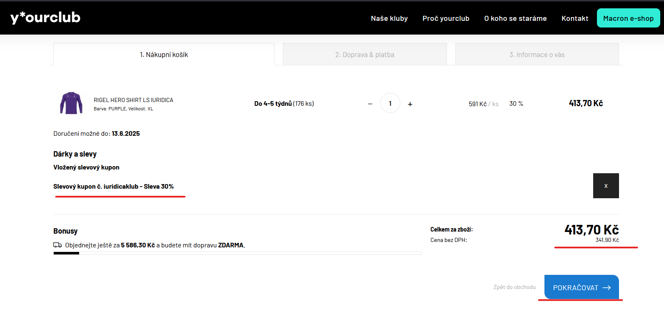Click 'Barva: PURPLE, Velikost: XL' text
The height and width of the screenshot is (314, 664).
[x=123, y=109]
